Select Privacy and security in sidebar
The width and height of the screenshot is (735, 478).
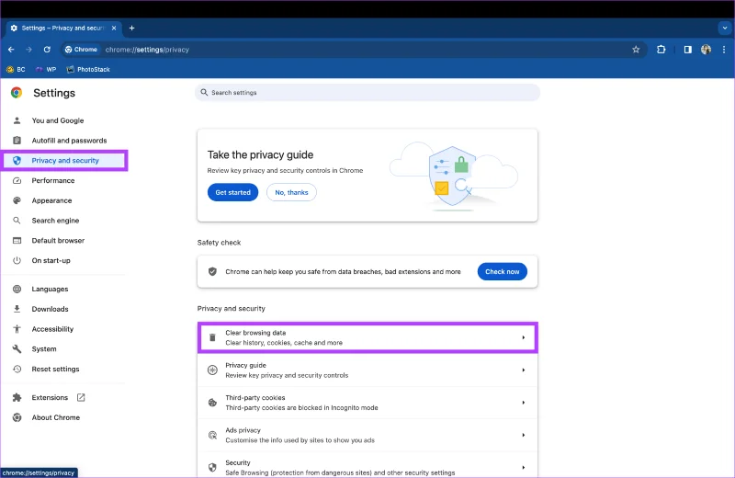64,161
